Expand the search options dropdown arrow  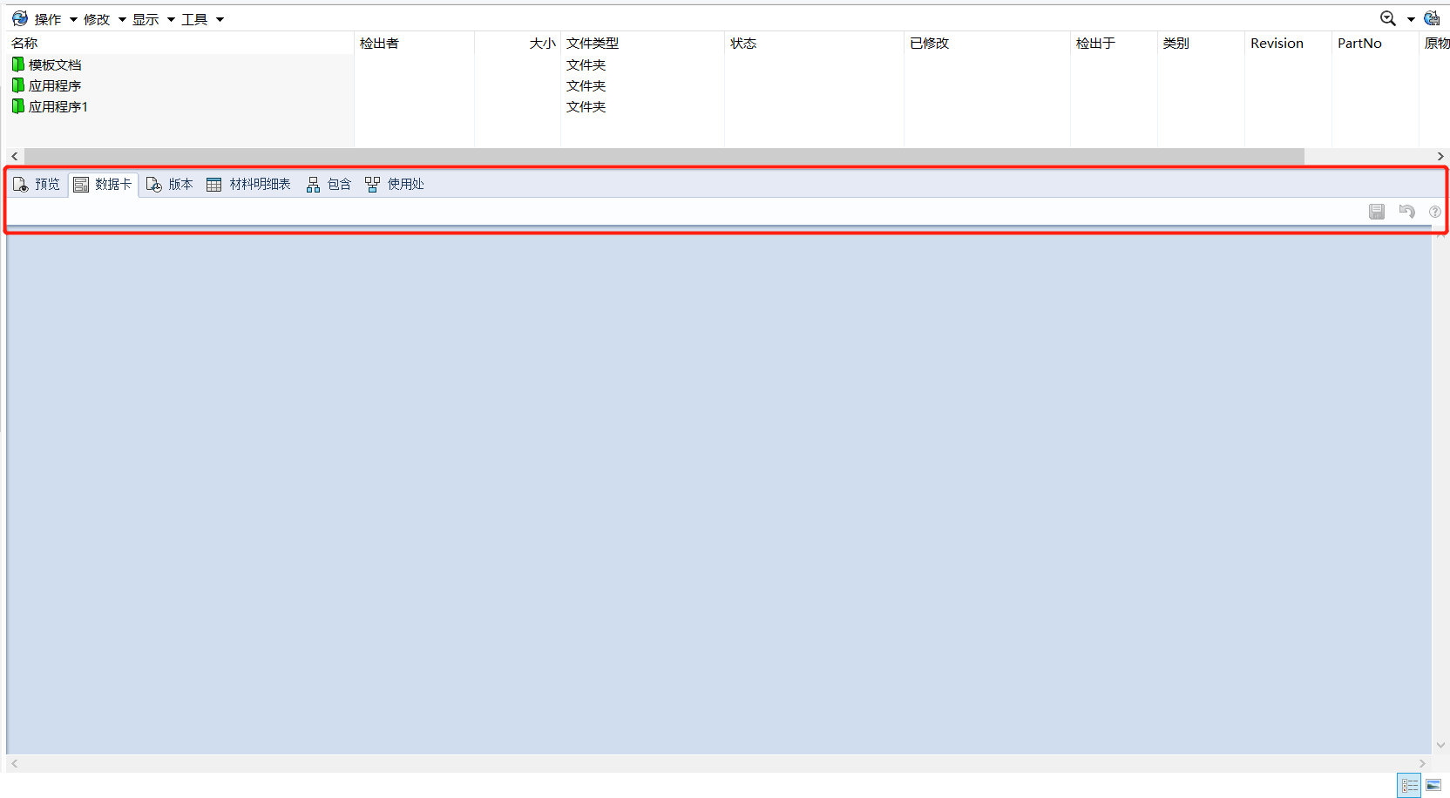[x=1411, y=19]
